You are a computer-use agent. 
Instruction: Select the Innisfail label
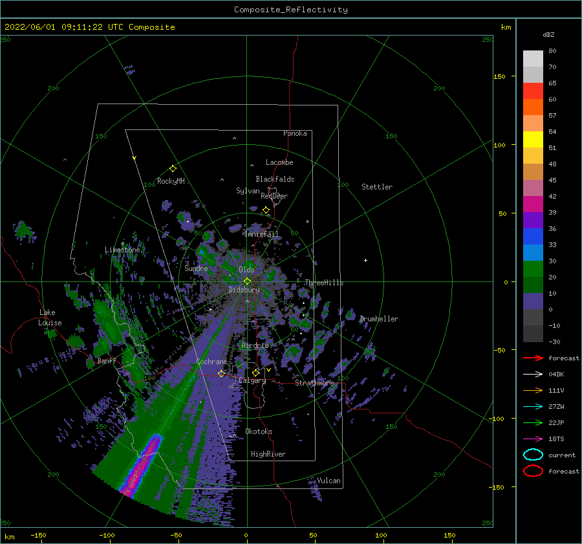[261, 234]
